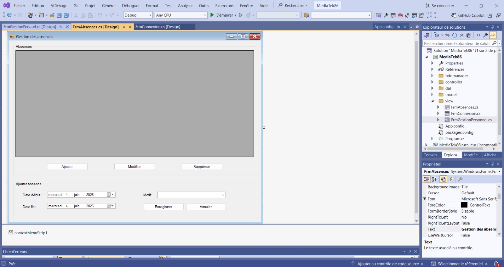Select the Enregistrer button

coord(163,207)
